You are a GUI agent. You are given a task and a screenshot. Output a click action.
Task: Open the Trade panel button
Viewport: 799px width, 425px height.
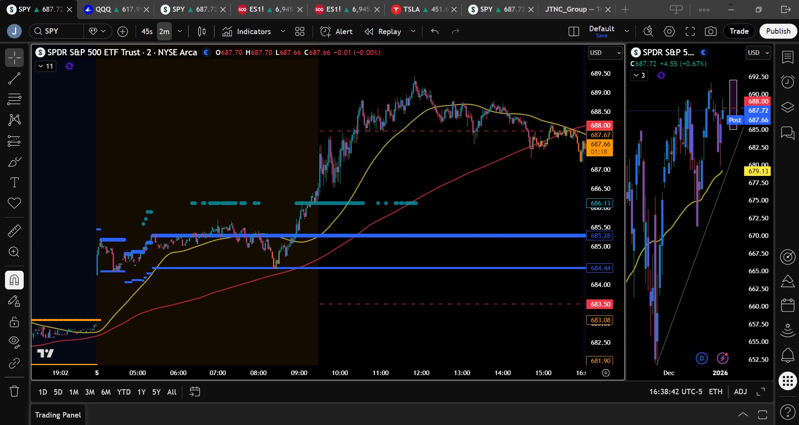[x=739, y=31]
